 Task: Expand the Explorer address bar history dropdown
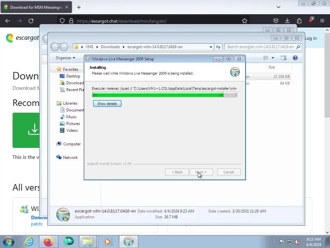211,47
